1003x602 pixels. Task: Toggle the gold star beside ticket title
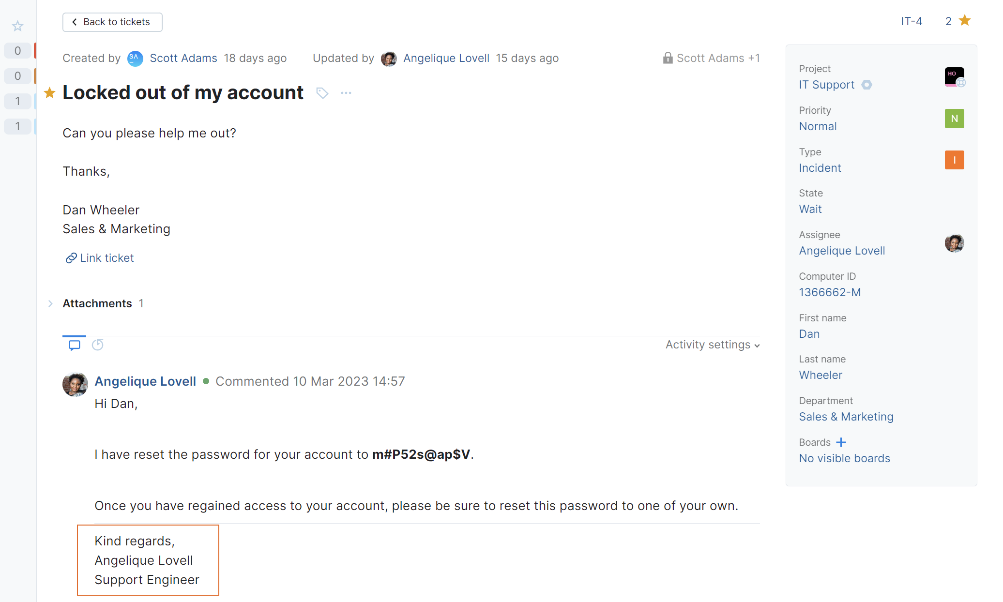tap(49, 93)
